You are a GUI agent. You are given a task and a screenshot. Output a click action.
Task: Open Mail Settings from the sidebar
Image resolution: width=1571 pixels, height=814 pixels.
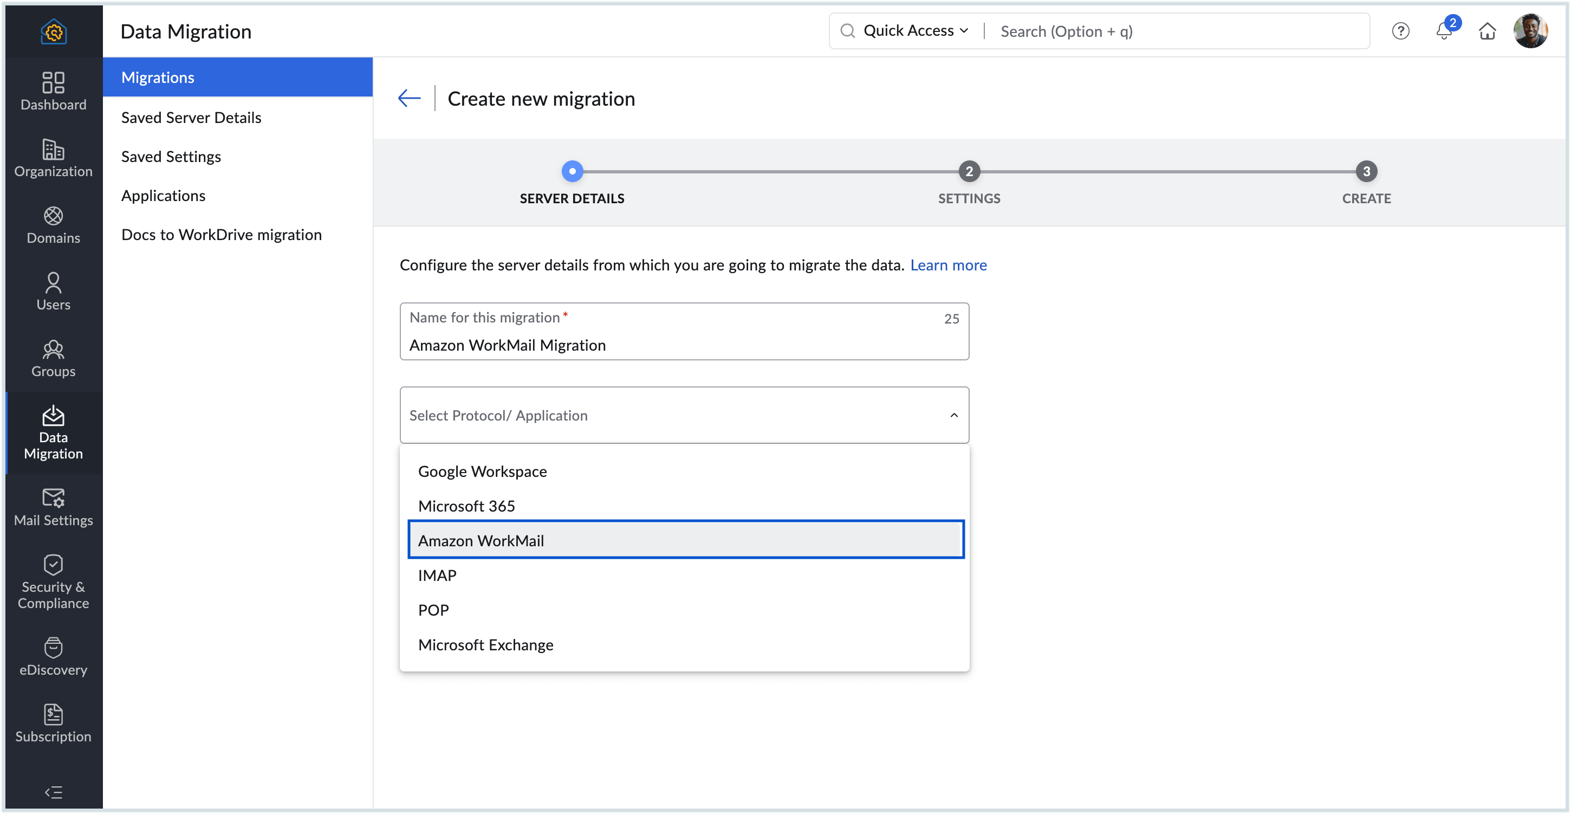pos(53,507)
